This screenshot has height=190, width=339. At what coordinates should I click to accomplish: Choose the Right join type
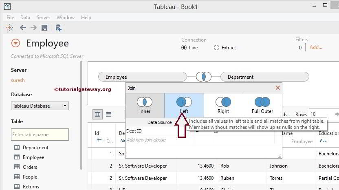[x=223, y=105]
